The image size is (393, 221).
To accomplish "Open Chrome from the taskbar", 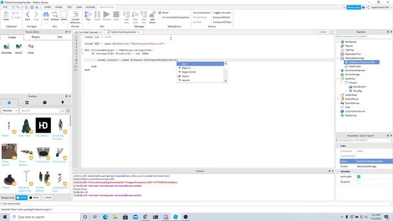I will pos(146,217).
